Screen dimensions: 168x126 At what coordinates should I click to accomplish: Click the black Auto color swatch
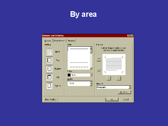point(69,75)
